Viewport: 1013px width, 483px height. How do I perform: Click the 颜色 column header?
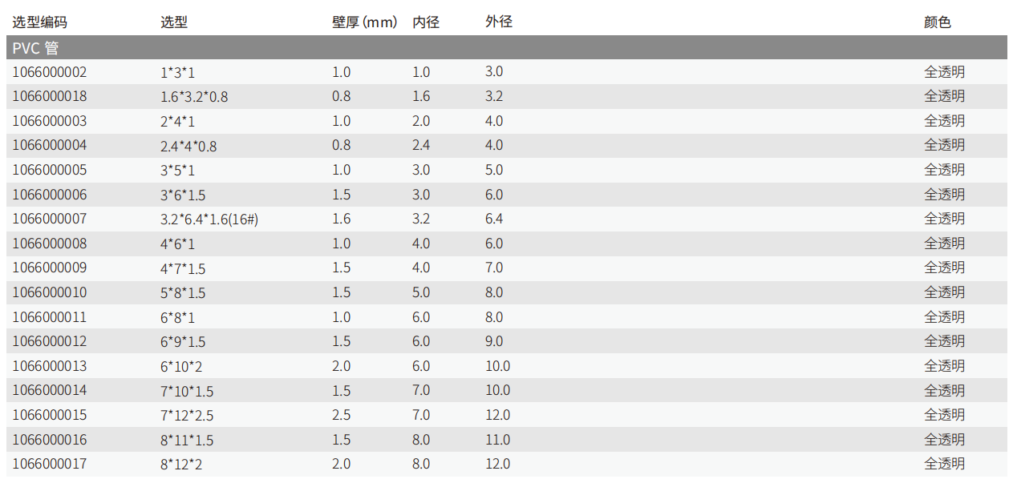tap(937, 22)
